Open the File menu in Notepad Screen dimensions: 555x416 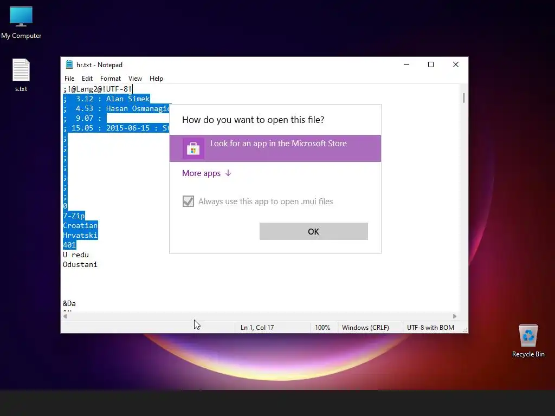[x=69, y=79]
